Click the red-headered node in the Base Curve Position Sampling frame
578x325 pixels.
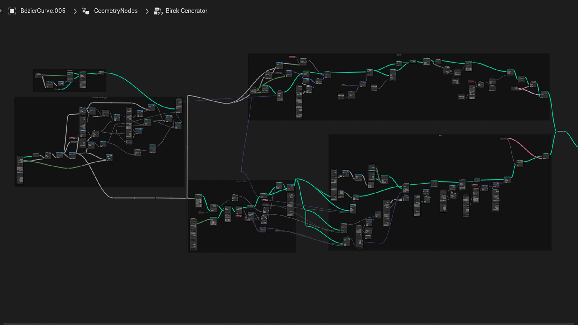tap(72, 138)
